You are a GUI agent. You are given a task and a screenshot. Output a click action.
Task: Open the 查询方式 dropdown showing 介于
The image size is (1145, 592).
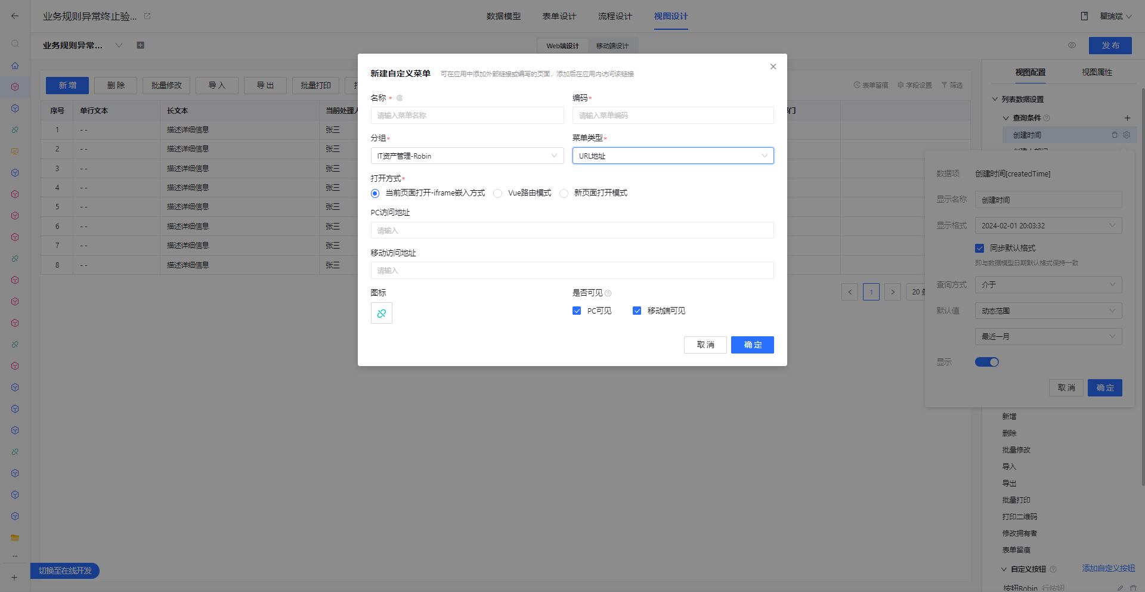click(1048, 285)
